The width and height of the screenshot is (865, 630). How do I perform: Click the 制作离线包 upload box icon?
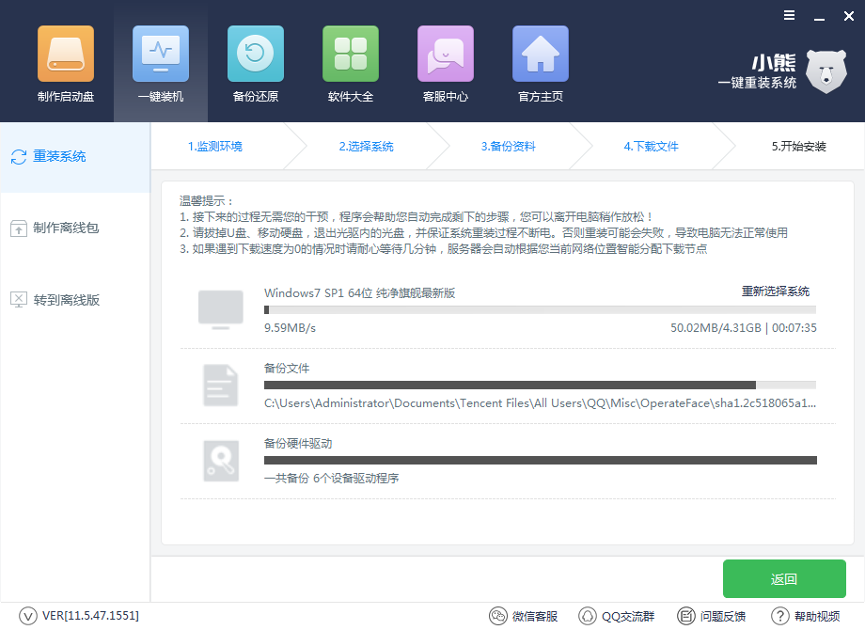[x=18, y=228]
